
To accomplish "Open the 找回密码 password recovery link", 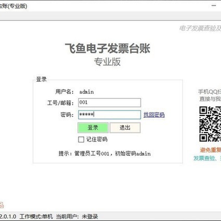I will 154,115.
